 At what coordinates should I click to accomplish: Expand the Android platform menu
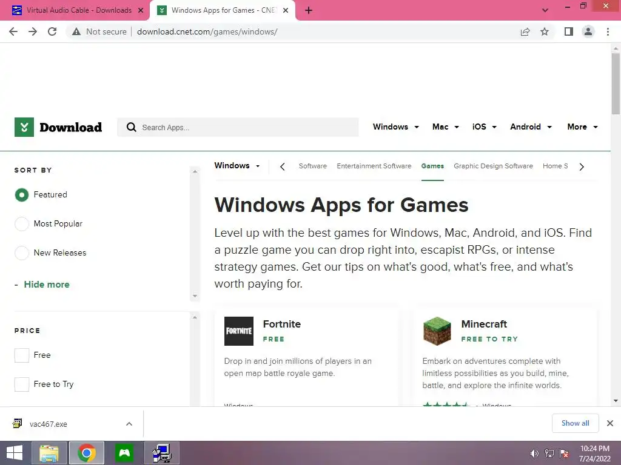point(531,127)
